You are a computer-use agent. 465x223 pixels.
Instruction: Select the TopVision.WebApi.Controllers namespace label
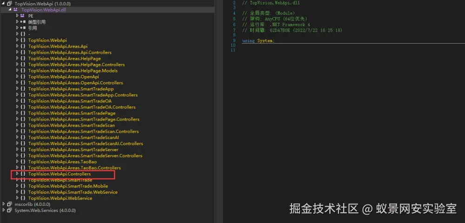tap(60, 174)
